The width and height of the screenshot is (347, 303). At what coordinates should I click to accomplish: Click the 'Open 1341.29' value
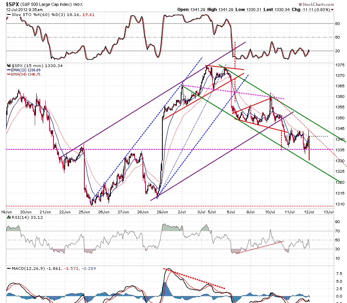pos(191,9)
